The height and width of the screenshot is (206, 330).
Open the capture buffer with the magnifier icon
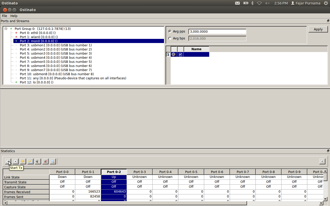(53, 161)
